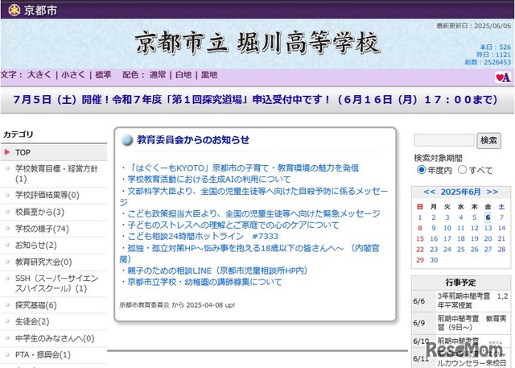Click the 6/6 3年前期中間考査 schedule entry
The height and width of the screenshot is (368, 515).
[x=461, y=300]
